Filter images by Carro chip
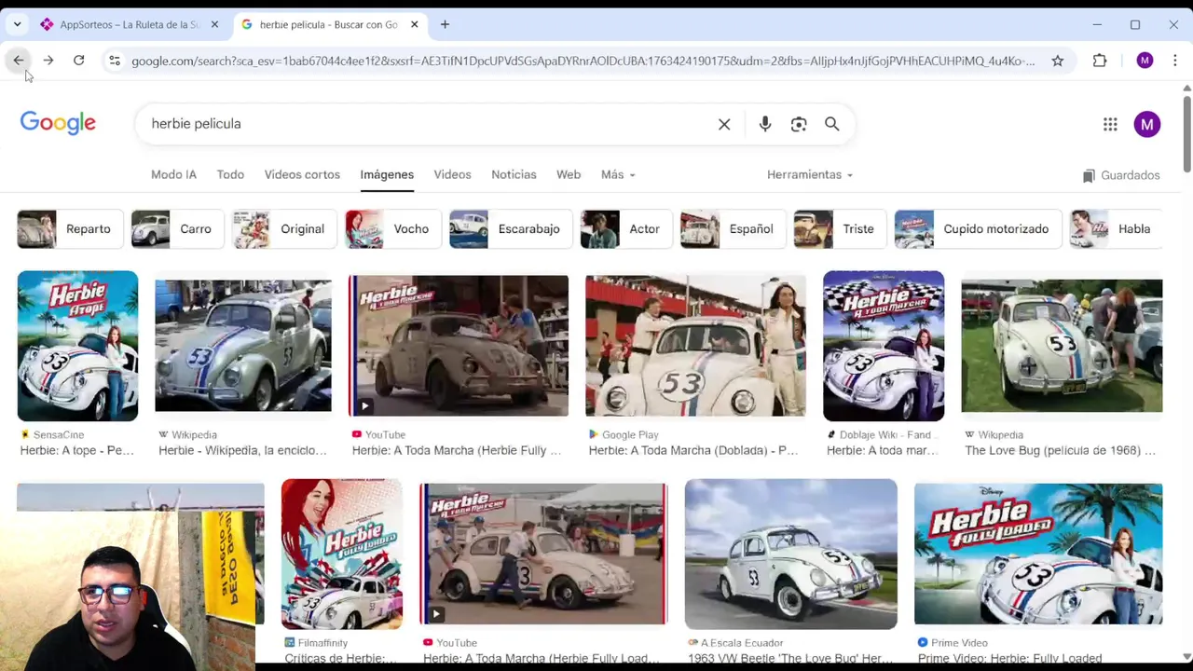The image size is (1193, 671). [x=177, y=229]
